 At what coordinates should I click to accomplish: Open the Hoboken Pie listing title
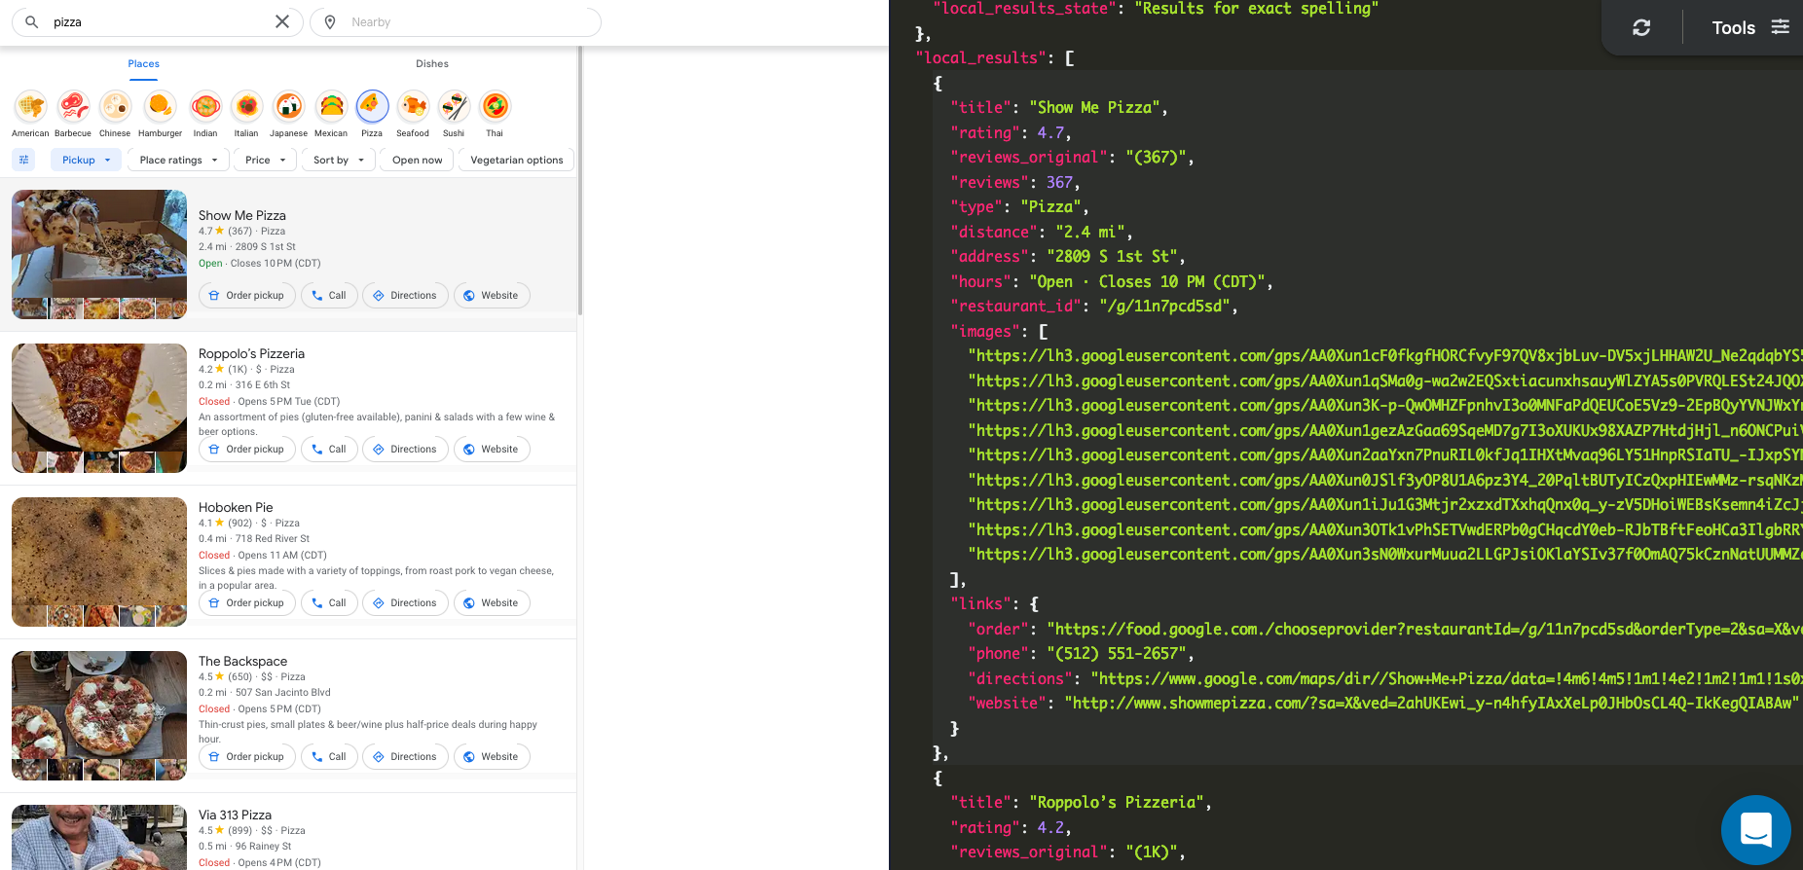tap(236, 507)
